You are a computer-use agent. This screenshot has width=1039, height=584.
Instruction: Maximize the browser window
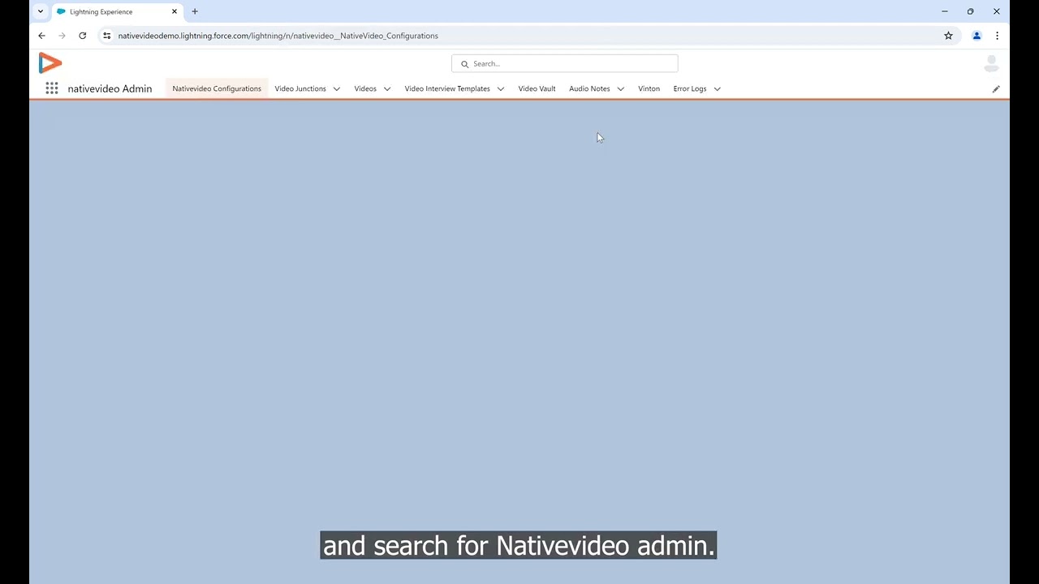970,11
